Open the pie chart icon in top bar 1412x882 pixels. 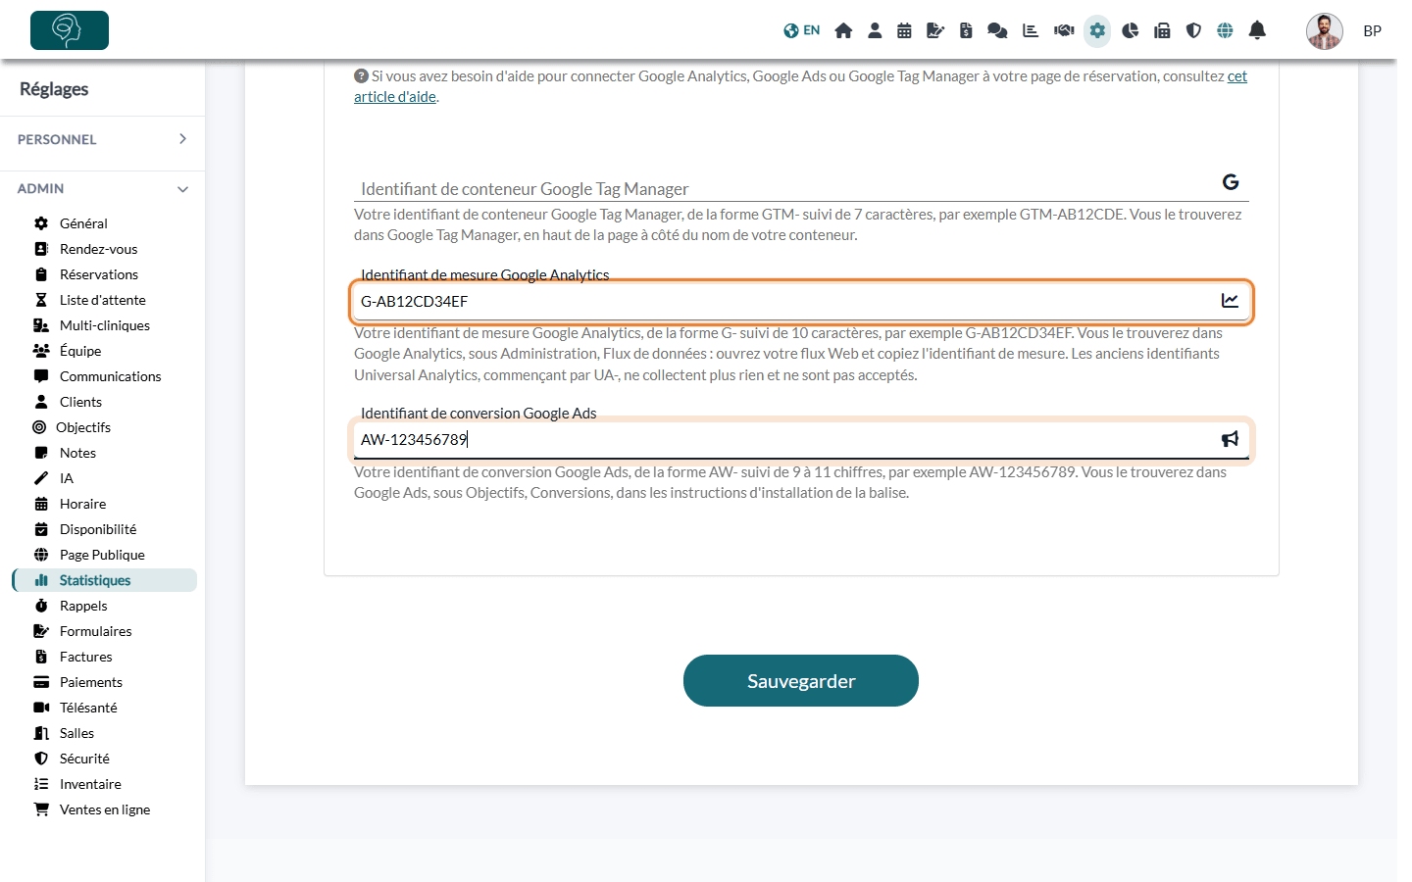click(x=1131, y=30)
